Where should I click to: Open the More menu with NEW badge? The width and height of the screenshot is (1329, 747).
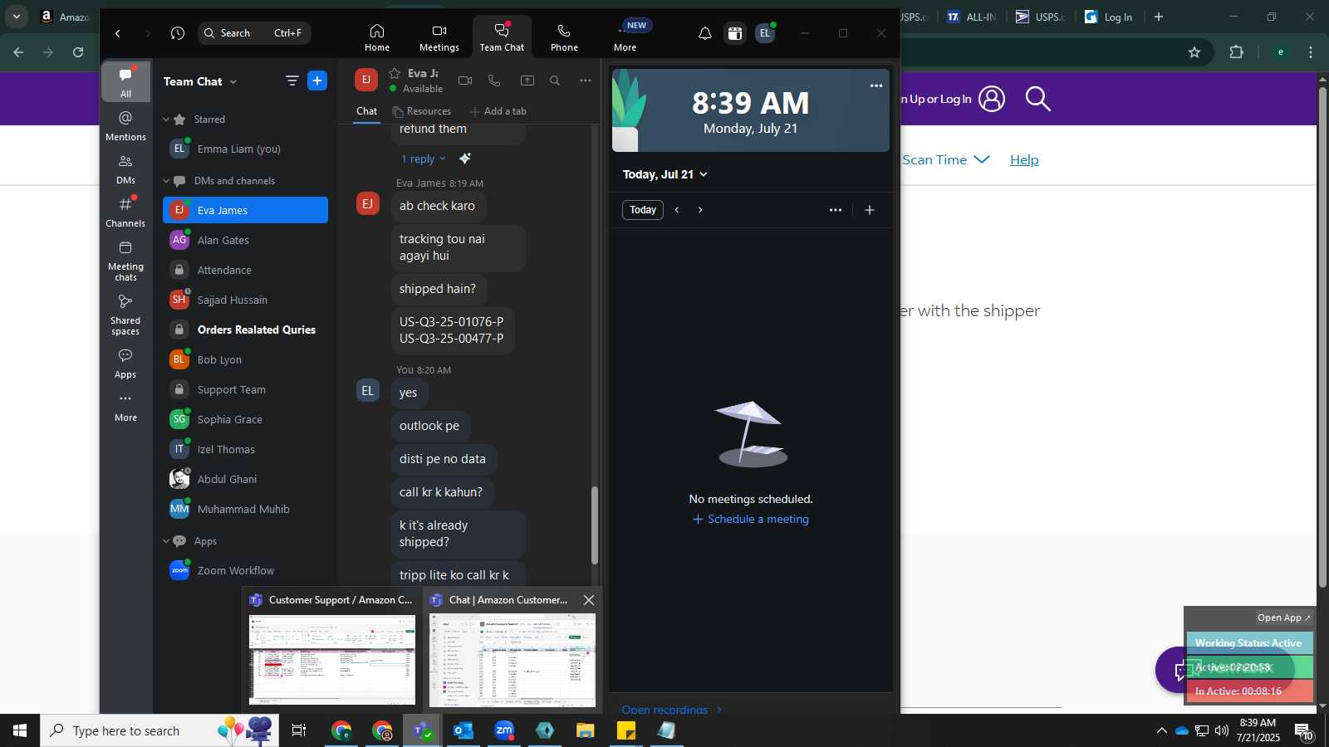pyautogui.click(x=625, y=37)
